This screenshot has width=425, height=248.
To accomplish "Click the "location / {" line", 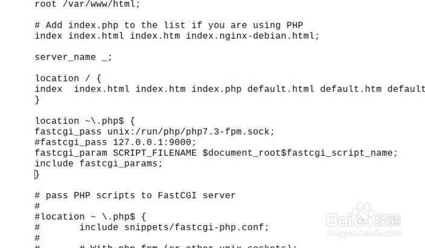I will (68, 78).
